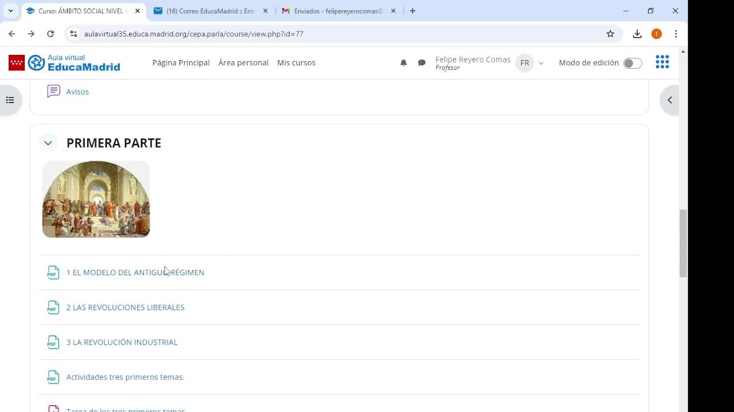Click PDF icon for Las Revoluciones Liberales

coord(53,307)
